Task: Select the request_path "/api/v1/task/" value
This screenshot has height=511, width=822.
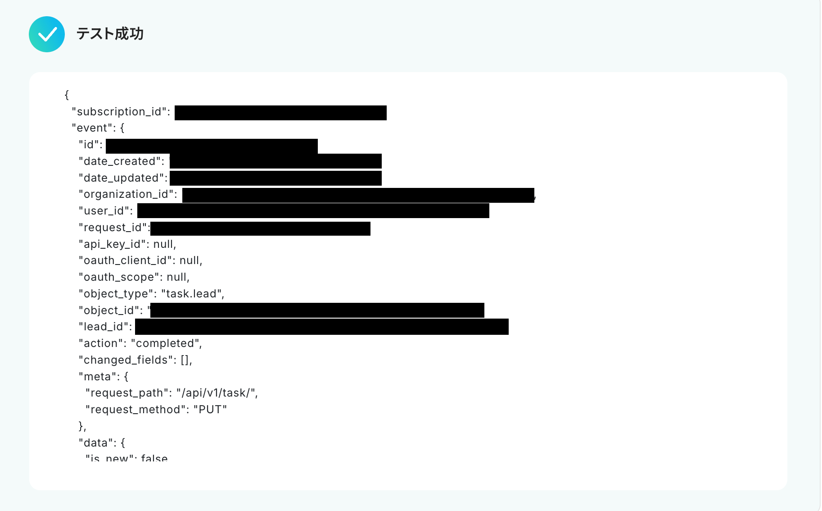Action: pyautogui.click(x=216, y=393)
